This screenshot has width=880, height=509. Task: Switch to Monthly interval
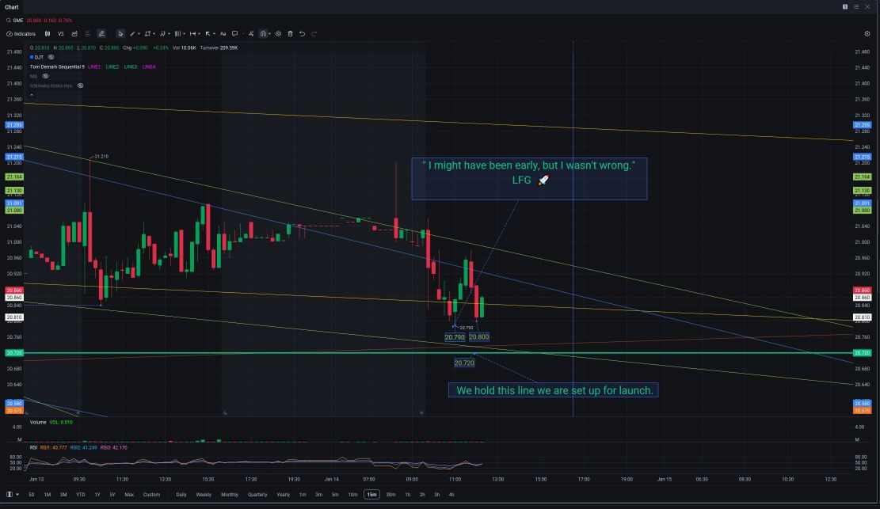pos(230,495)
